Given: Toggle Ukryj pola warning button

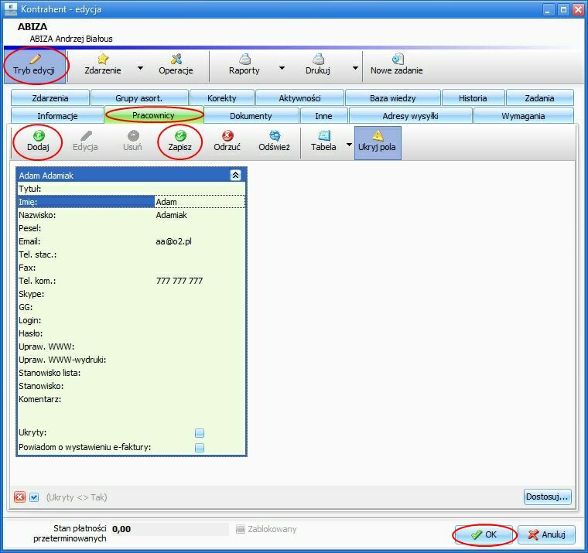Looking at the screenshot, I should (378, 143).
